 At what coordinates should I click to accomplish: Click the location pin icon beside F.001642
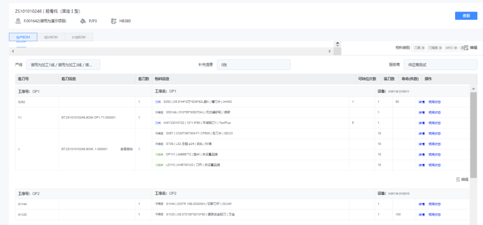(x=18, y=21)
